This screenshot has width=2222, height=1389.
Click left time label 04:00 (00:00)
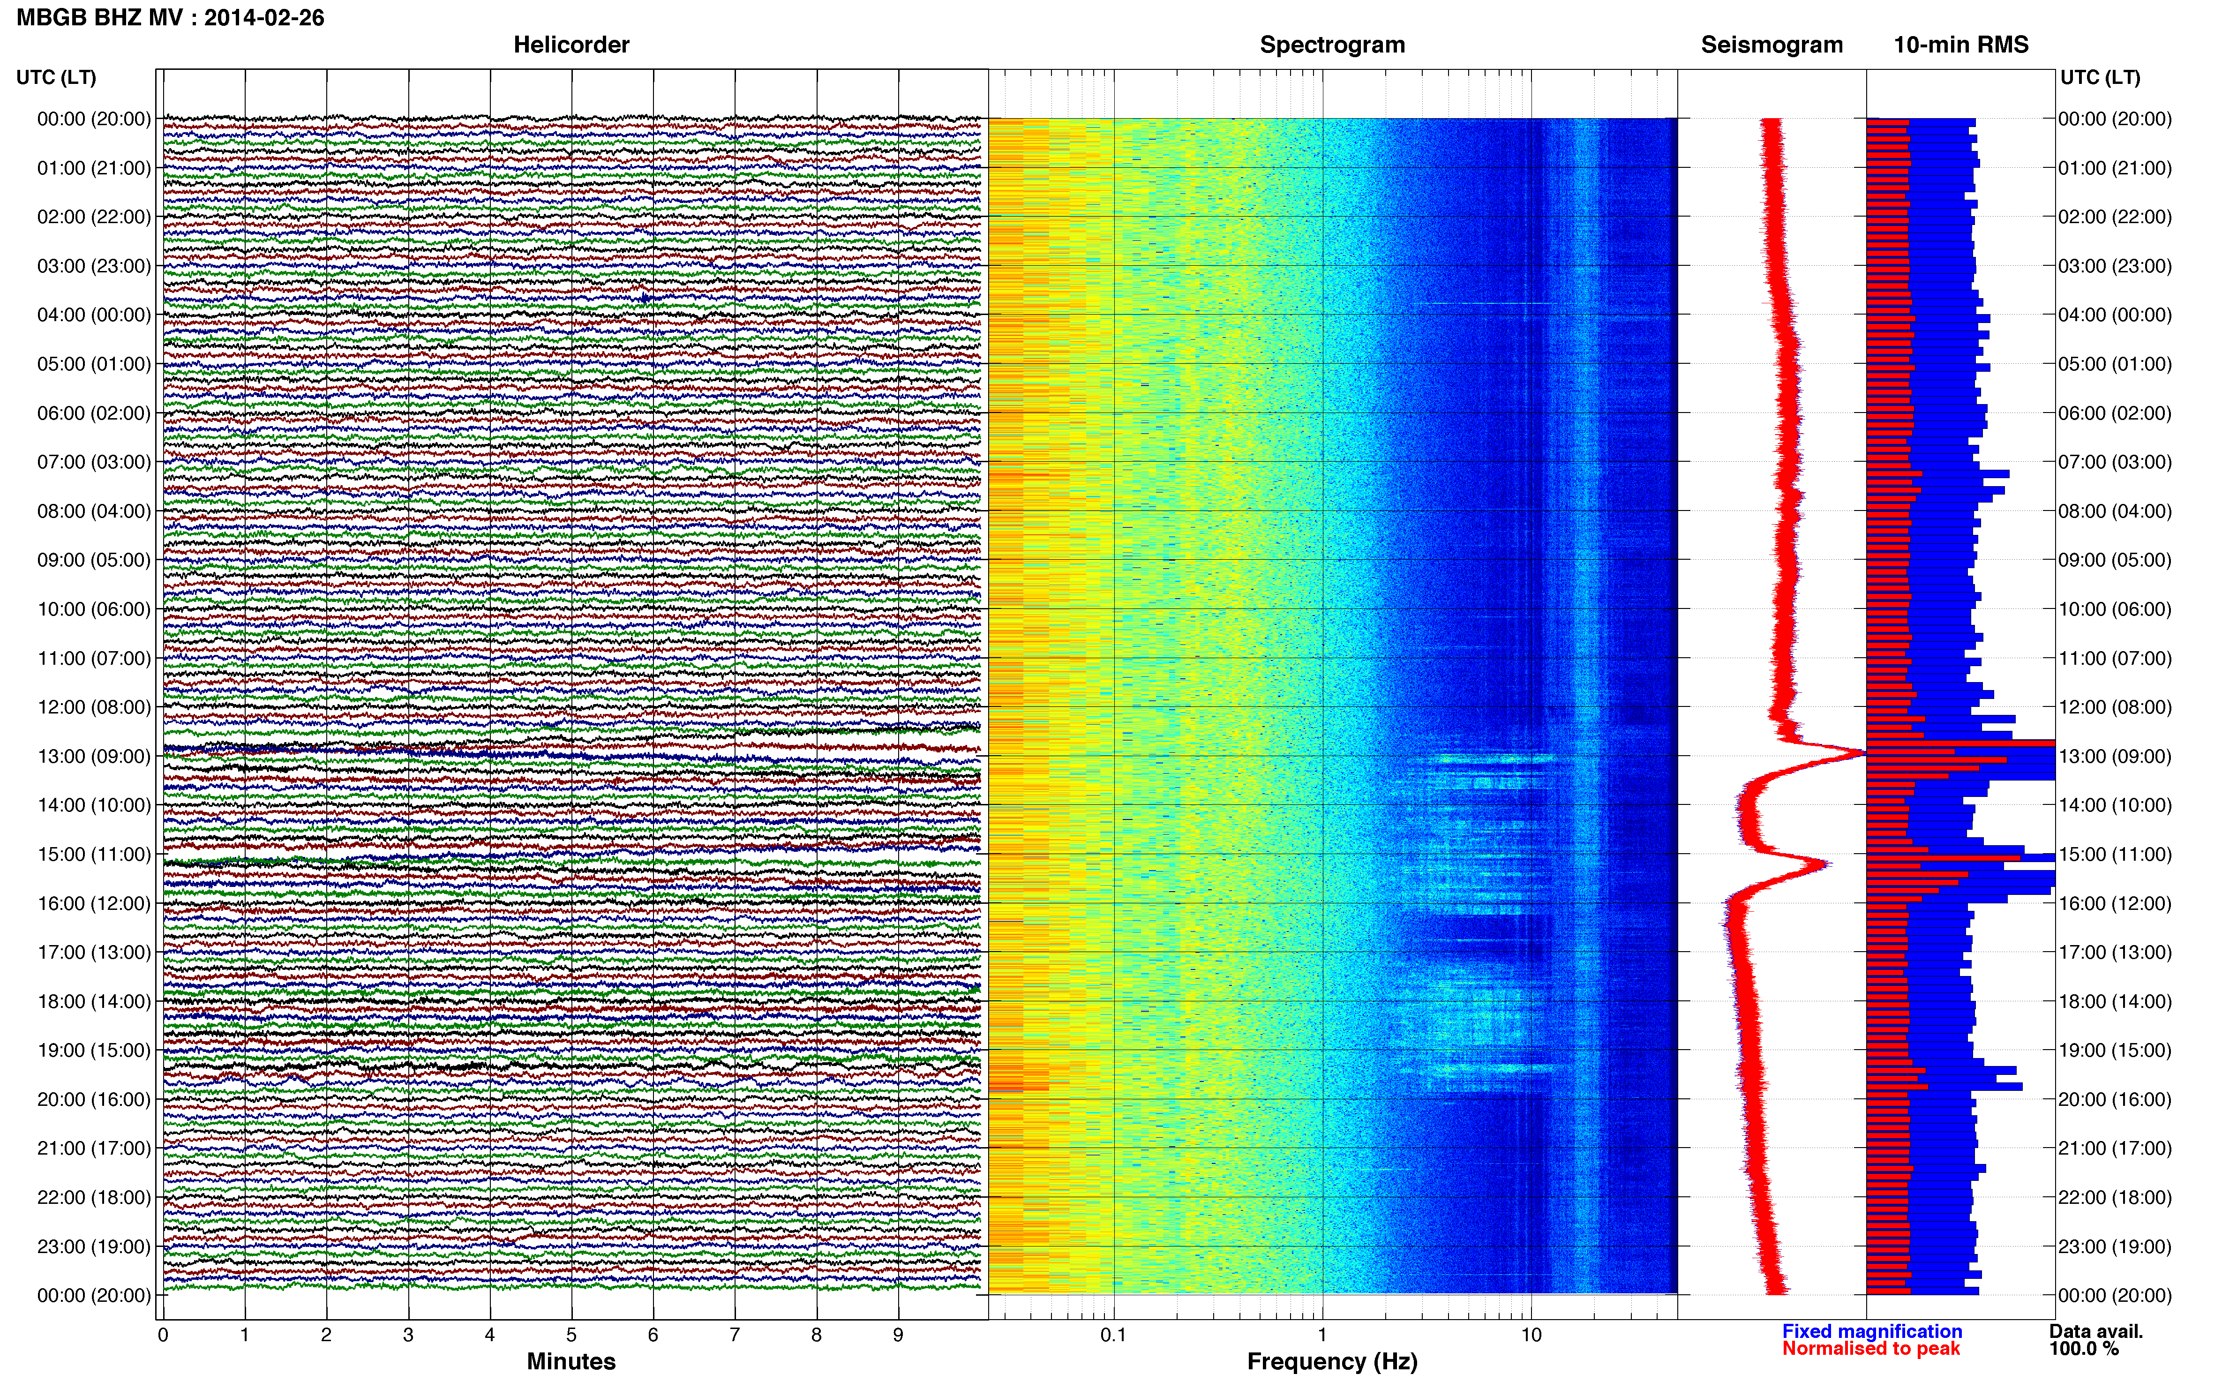[94, 315]
